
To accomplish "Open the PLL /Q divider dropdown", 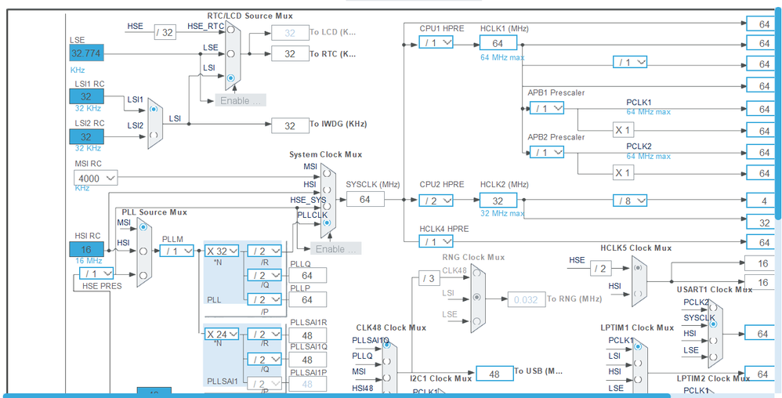I will tap(264, 275).
